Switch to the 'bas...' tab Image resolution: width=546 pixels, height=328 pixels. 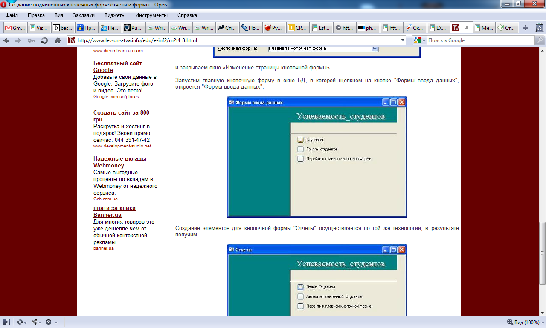[62, 28]
